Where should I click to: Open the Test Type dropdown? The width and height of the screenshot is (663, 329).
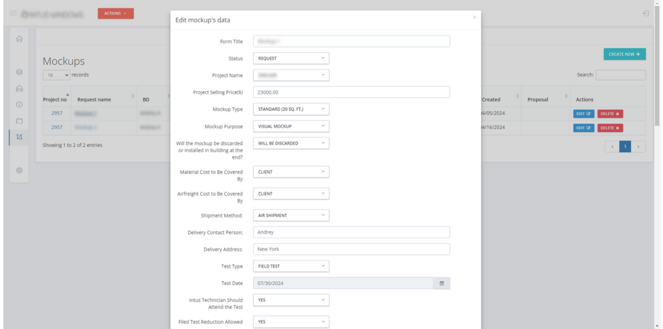point(291,266)
